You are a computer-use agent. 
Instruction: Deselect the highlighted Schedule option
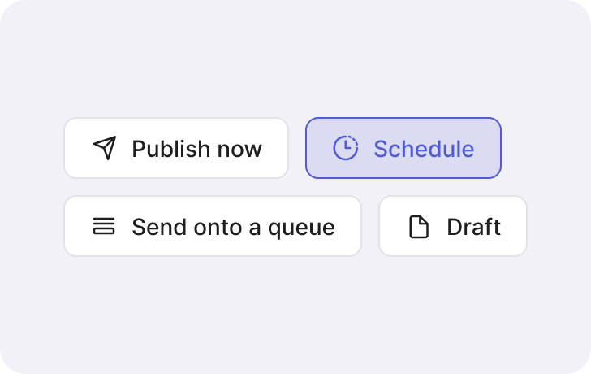[403, 148]
